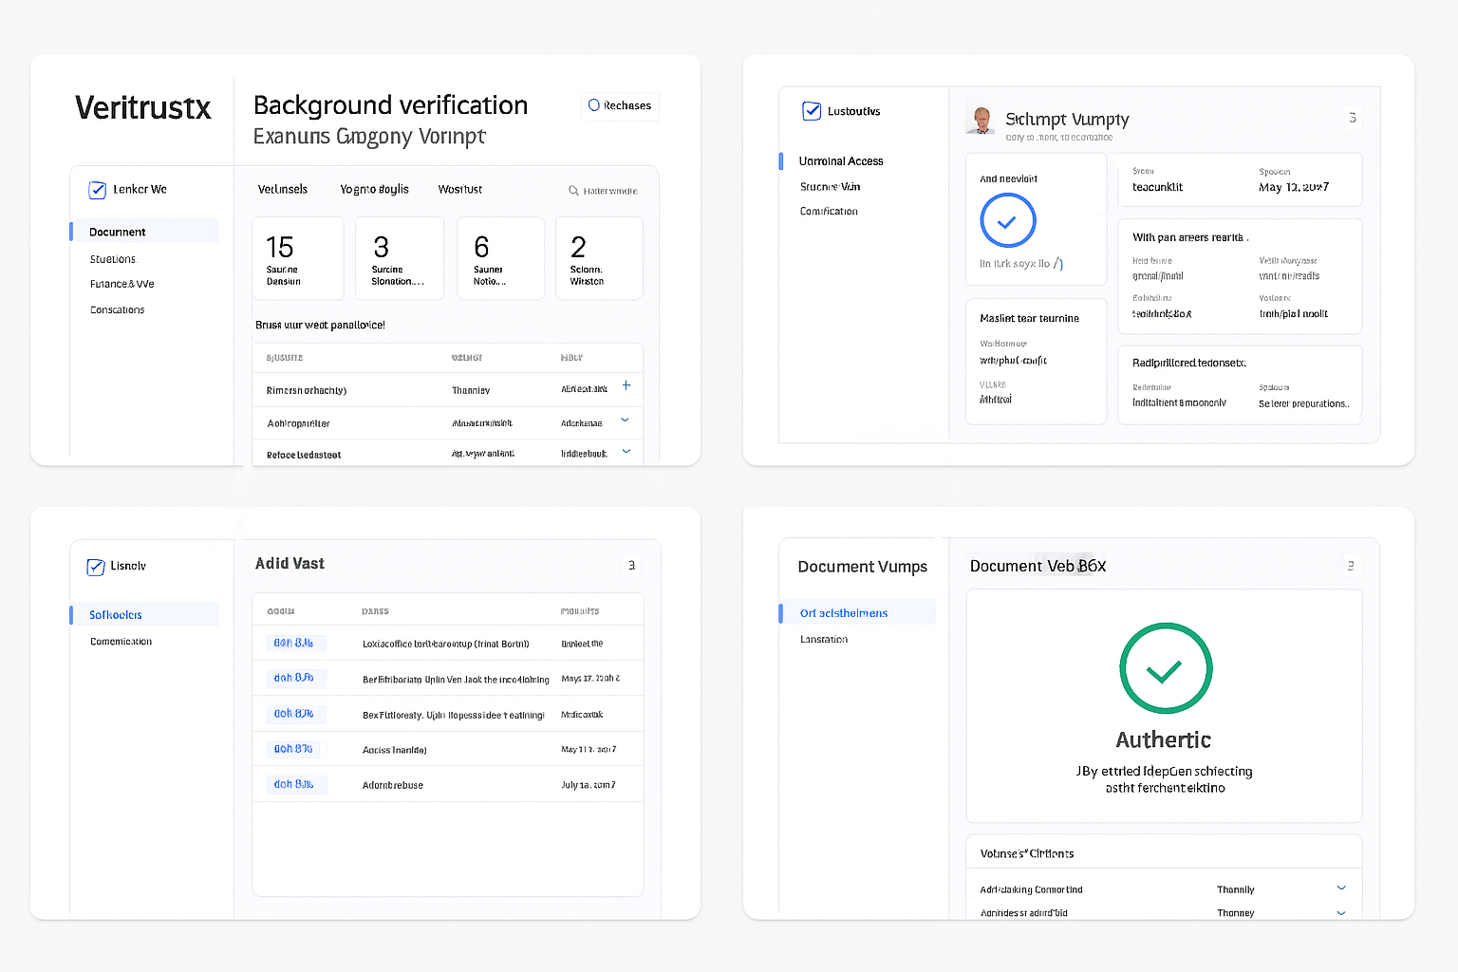Click the Lustoutivs shield checkbox icon
Screen dimensions: 1458x972
point(812,111)
